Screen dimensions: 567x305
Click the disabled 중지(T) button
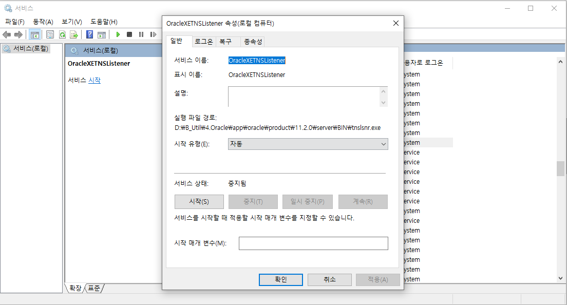pos(253,202)
